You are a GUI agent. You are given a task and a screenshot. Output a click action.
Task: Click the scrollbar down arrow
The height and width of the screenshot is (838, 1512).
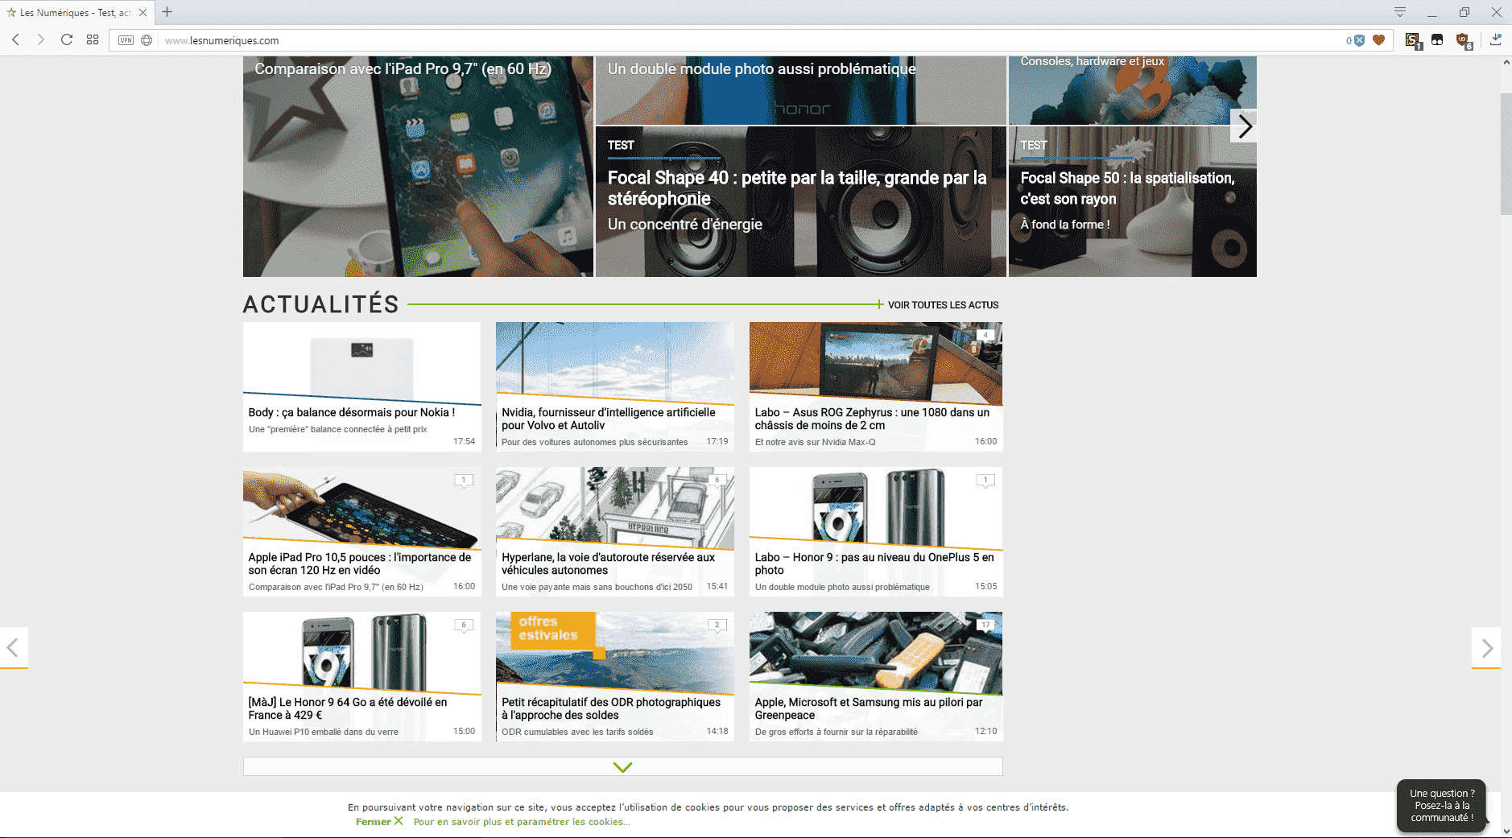pos(1506,832)
